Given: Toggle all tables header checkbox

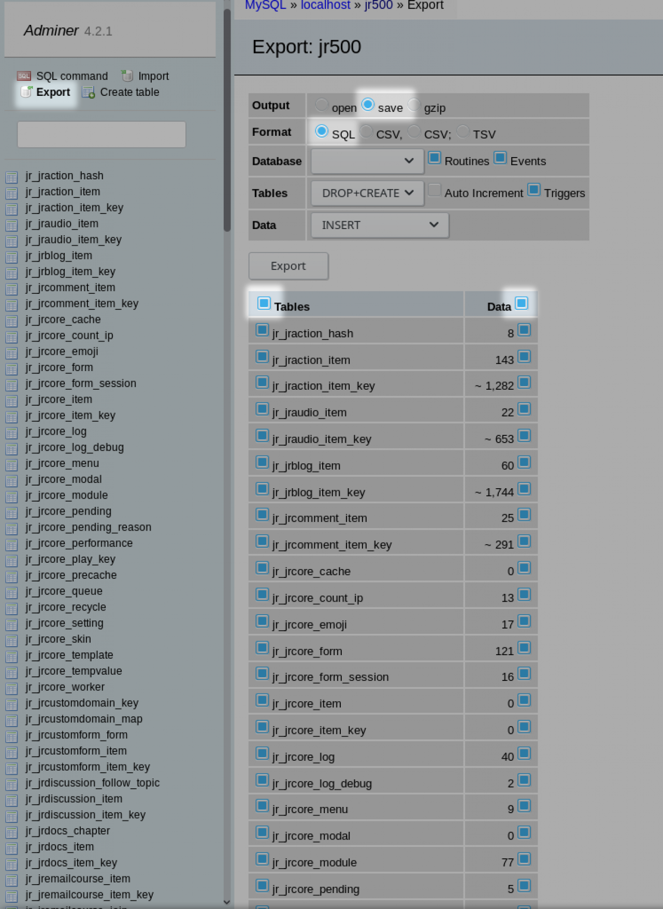Looking at the screenshot, I should coord(264,303).
